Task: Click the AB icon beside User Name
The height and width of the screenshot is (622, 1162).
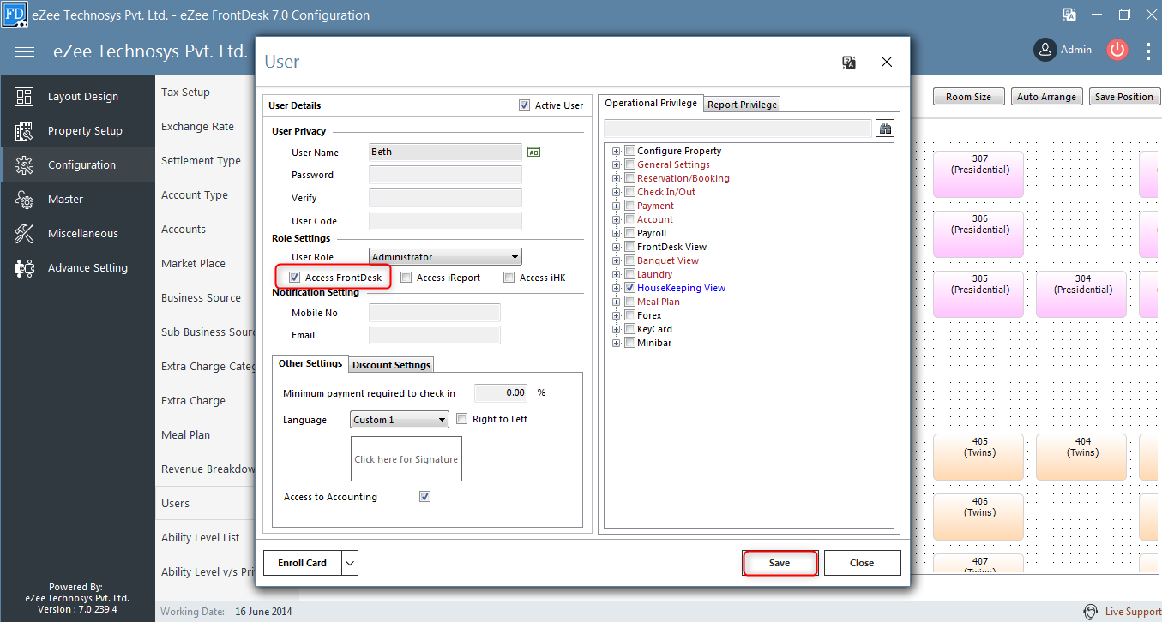Action: pos(533,153)
